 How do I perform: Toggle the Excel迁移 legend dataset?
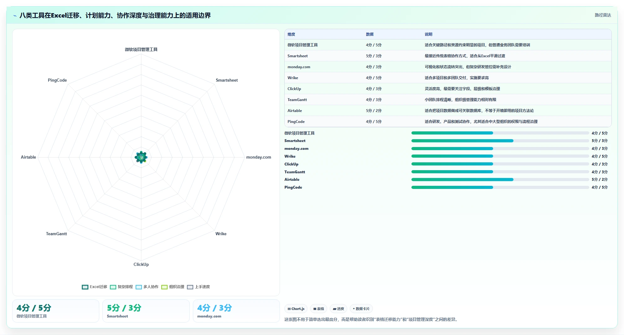95,287
